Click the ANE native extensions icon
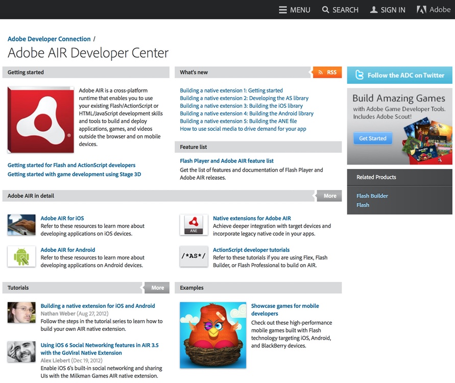The image size is (455, 383). click(194, 225)
